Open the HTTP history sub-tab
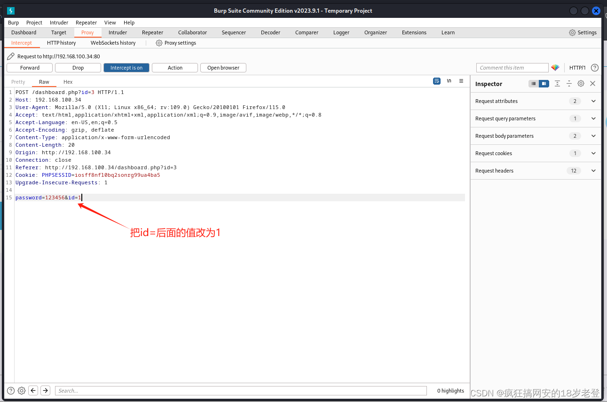607x402 pixels. [61, 43]
